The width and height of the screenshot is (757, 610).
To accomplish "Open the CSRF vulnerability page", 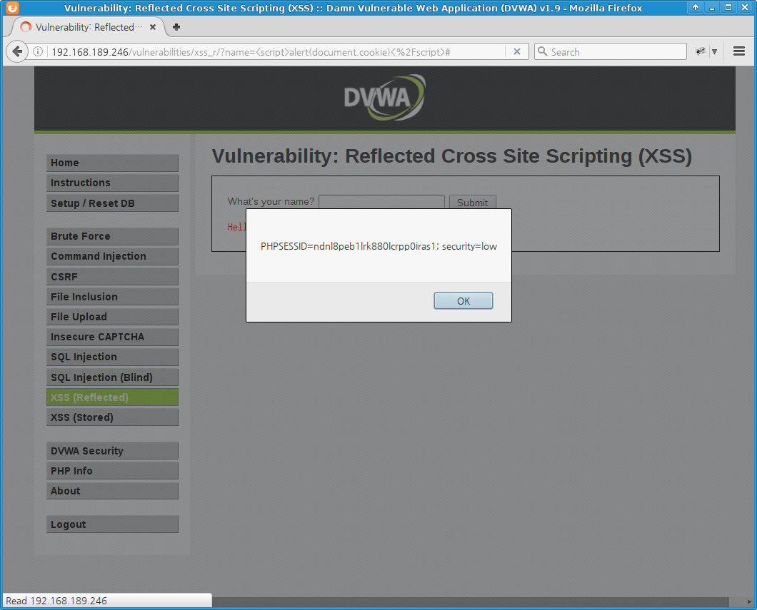I will point(113,277).
